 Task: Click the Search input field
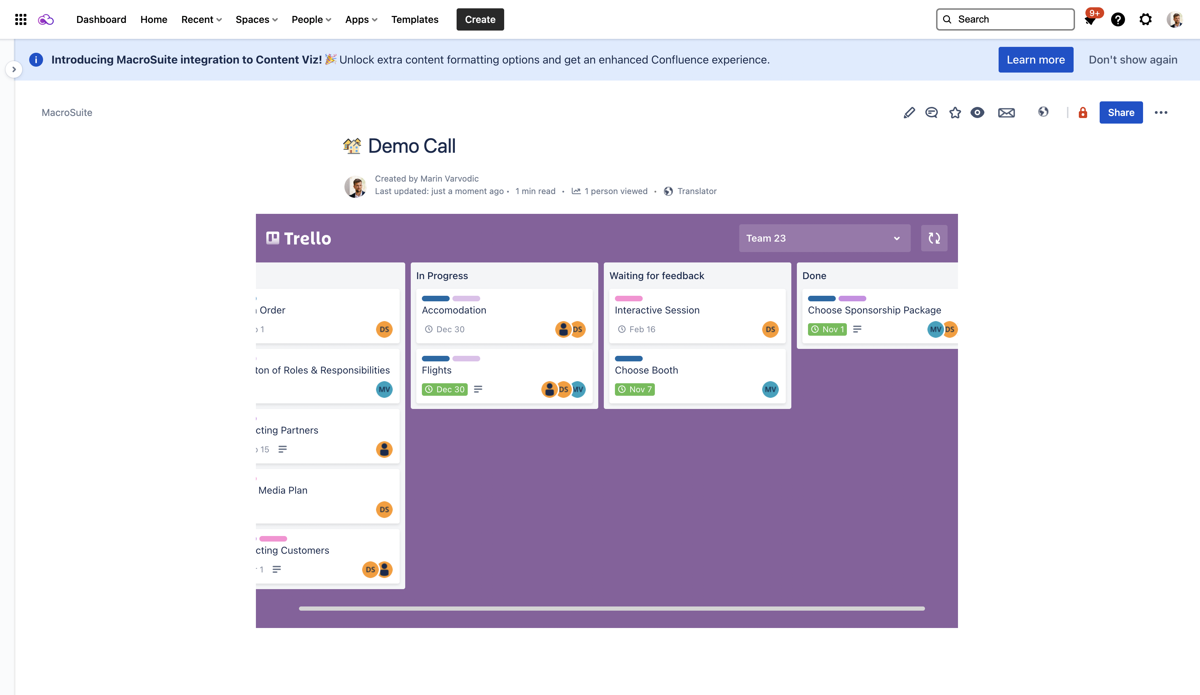pyautogui.click(x=1005, y=19)
